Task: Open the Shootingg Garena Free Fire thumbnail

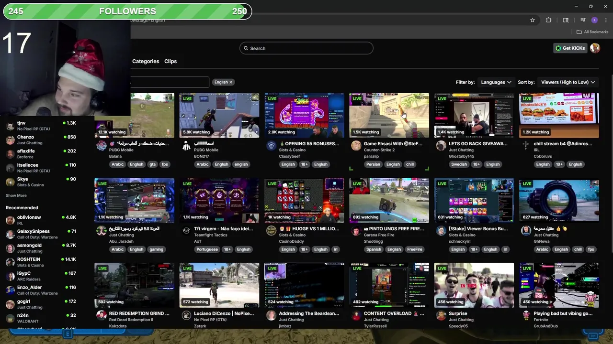Action: (389, 200)
